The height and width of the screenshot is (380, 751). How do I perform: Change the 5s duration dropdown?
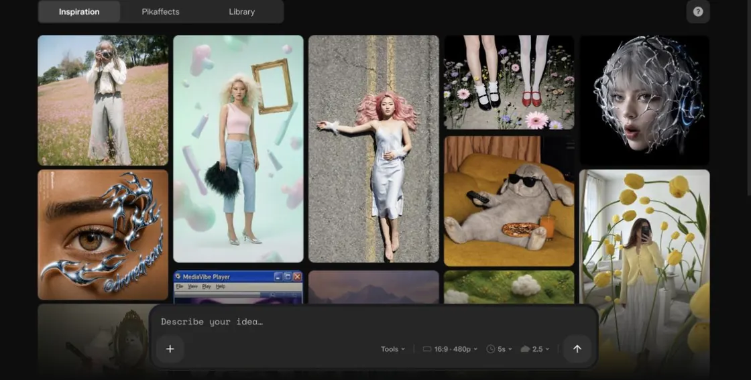(x=499, y=349)
